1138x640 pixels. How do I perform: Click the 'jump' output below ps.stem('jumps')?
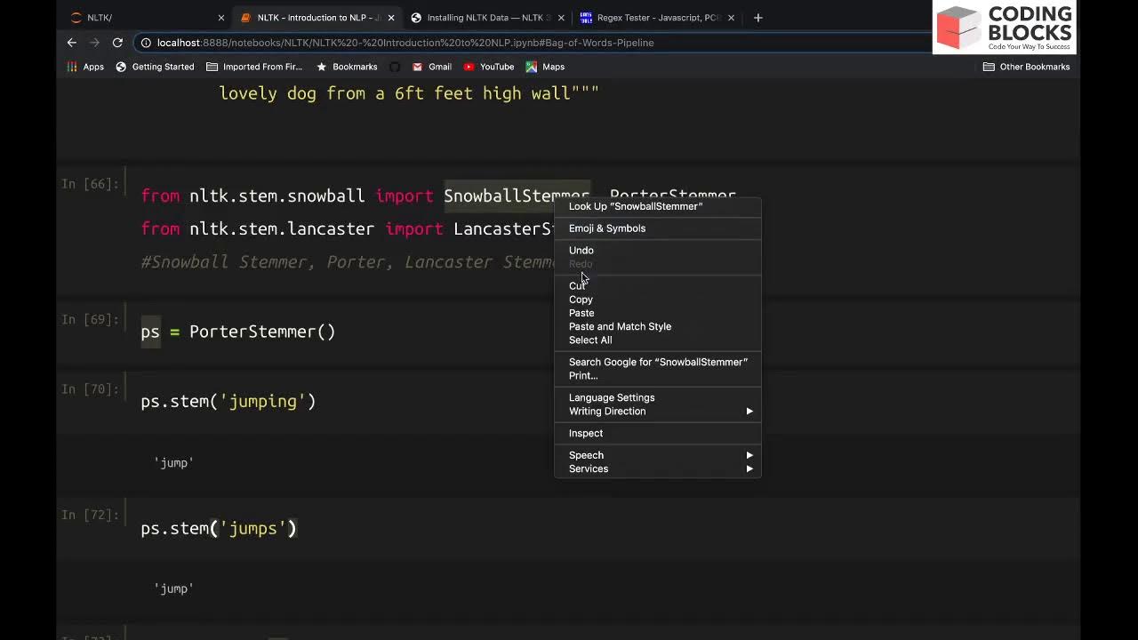click(x=173, y=588)
